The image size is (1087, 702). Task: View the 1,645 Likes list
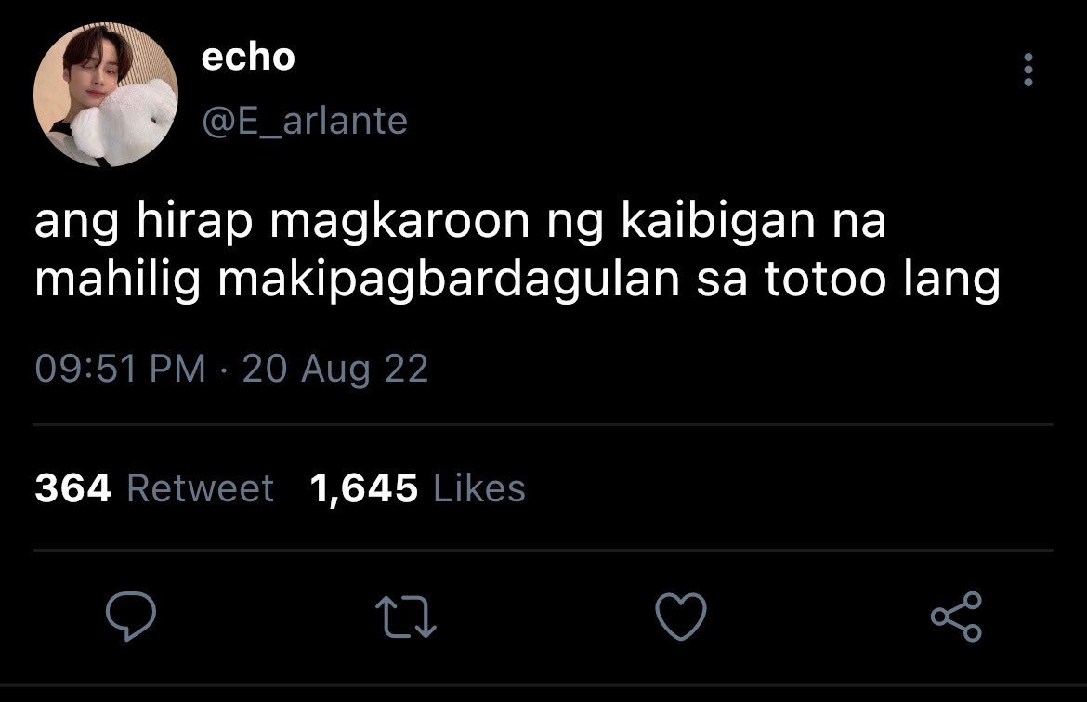coord(417,488)
